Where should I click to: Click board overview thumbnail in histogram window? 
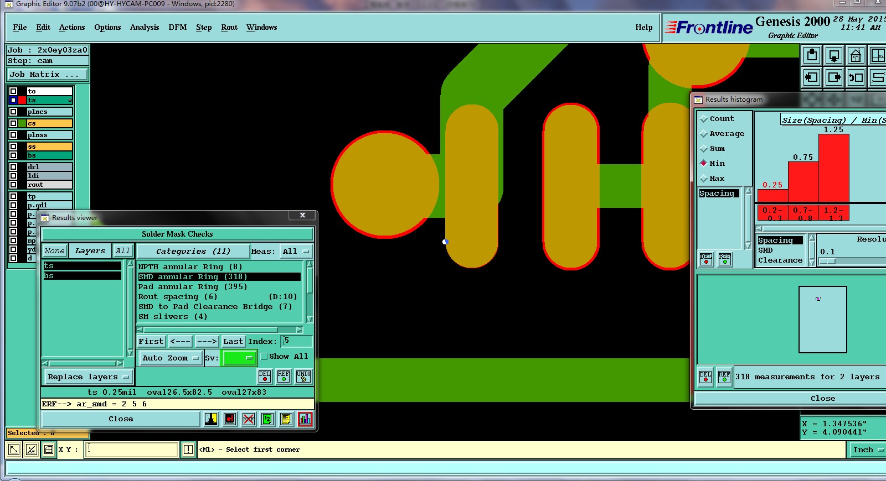coord(822,320)
